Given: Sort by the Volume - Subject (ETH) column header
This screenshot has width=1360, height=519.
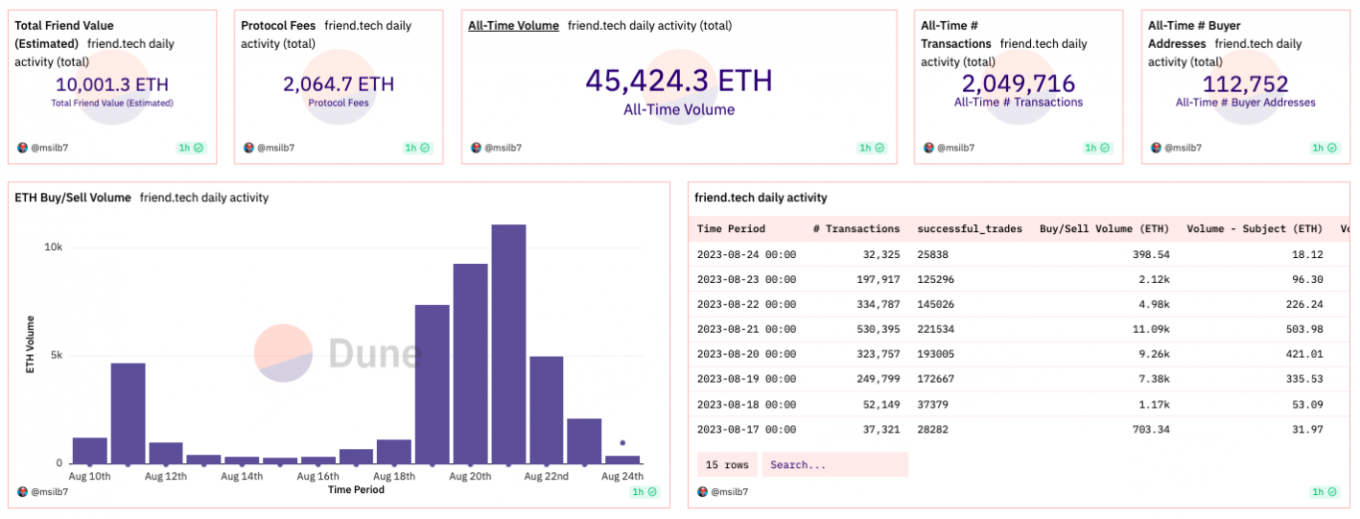Looking at the screenshot, I should (x=1254, y=229).
